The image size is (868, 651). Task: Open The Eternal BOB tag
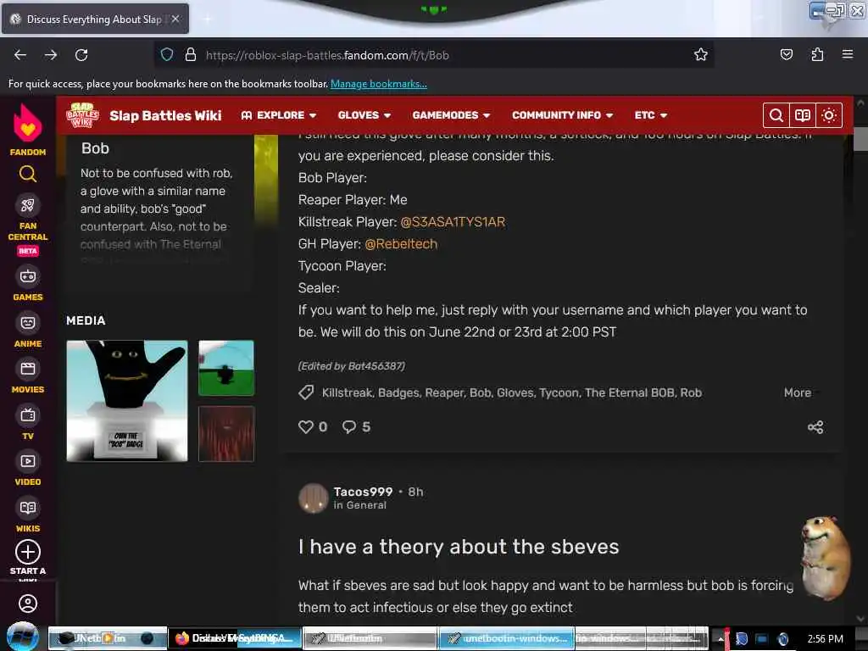(630, 392)
